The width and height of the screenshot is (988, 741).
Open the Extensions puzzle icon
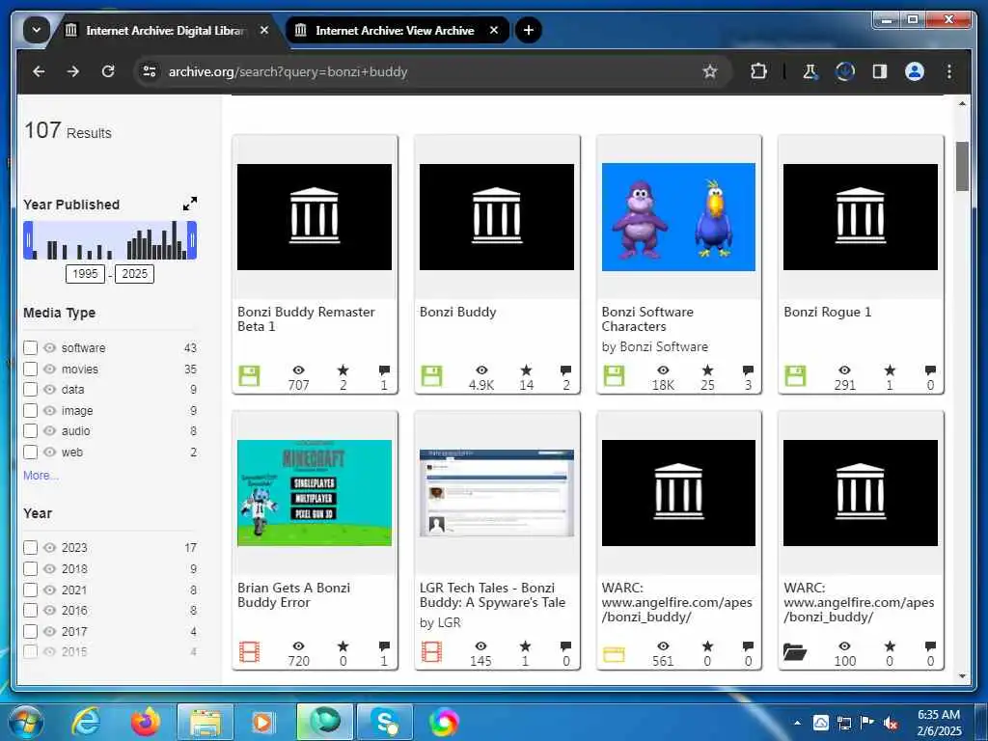(758, 71)
